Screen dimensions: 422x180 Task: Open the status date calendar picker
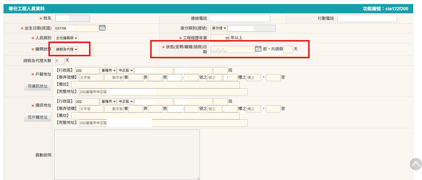click(258, 49)
